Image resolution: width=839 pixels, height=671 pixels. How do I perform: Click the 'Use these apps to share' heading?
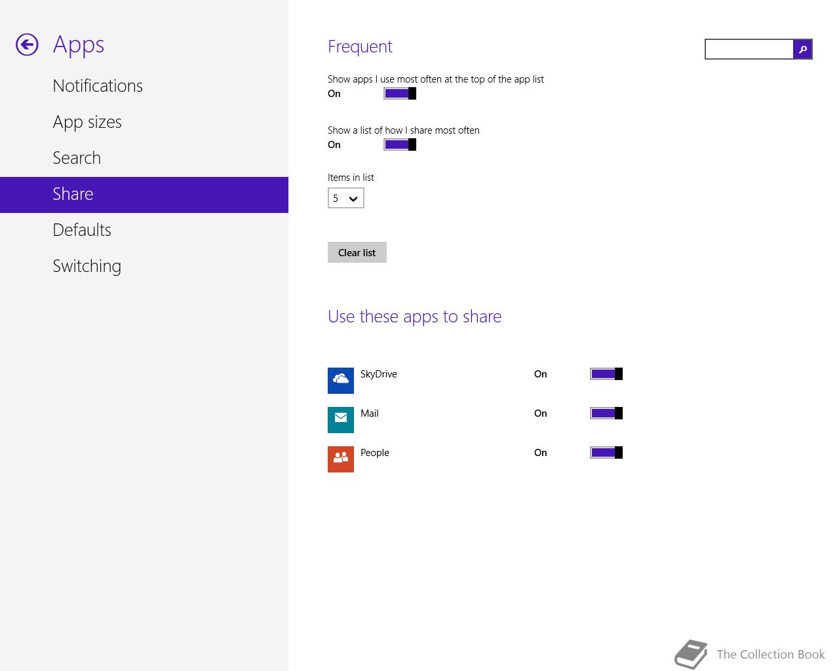414,316
